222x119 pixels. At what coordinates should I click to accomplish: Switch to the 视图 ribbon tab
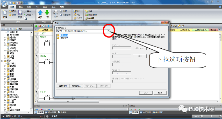point(29,7)
